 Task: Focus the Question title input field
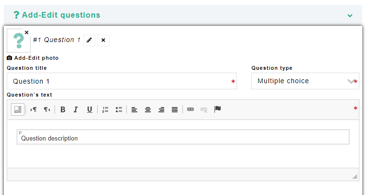click(x=122, y=81)
